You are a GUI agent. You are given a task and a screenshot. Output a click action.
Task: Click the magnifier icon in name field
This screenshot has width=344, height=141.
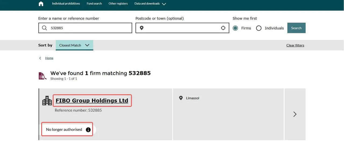coord(45,28)
